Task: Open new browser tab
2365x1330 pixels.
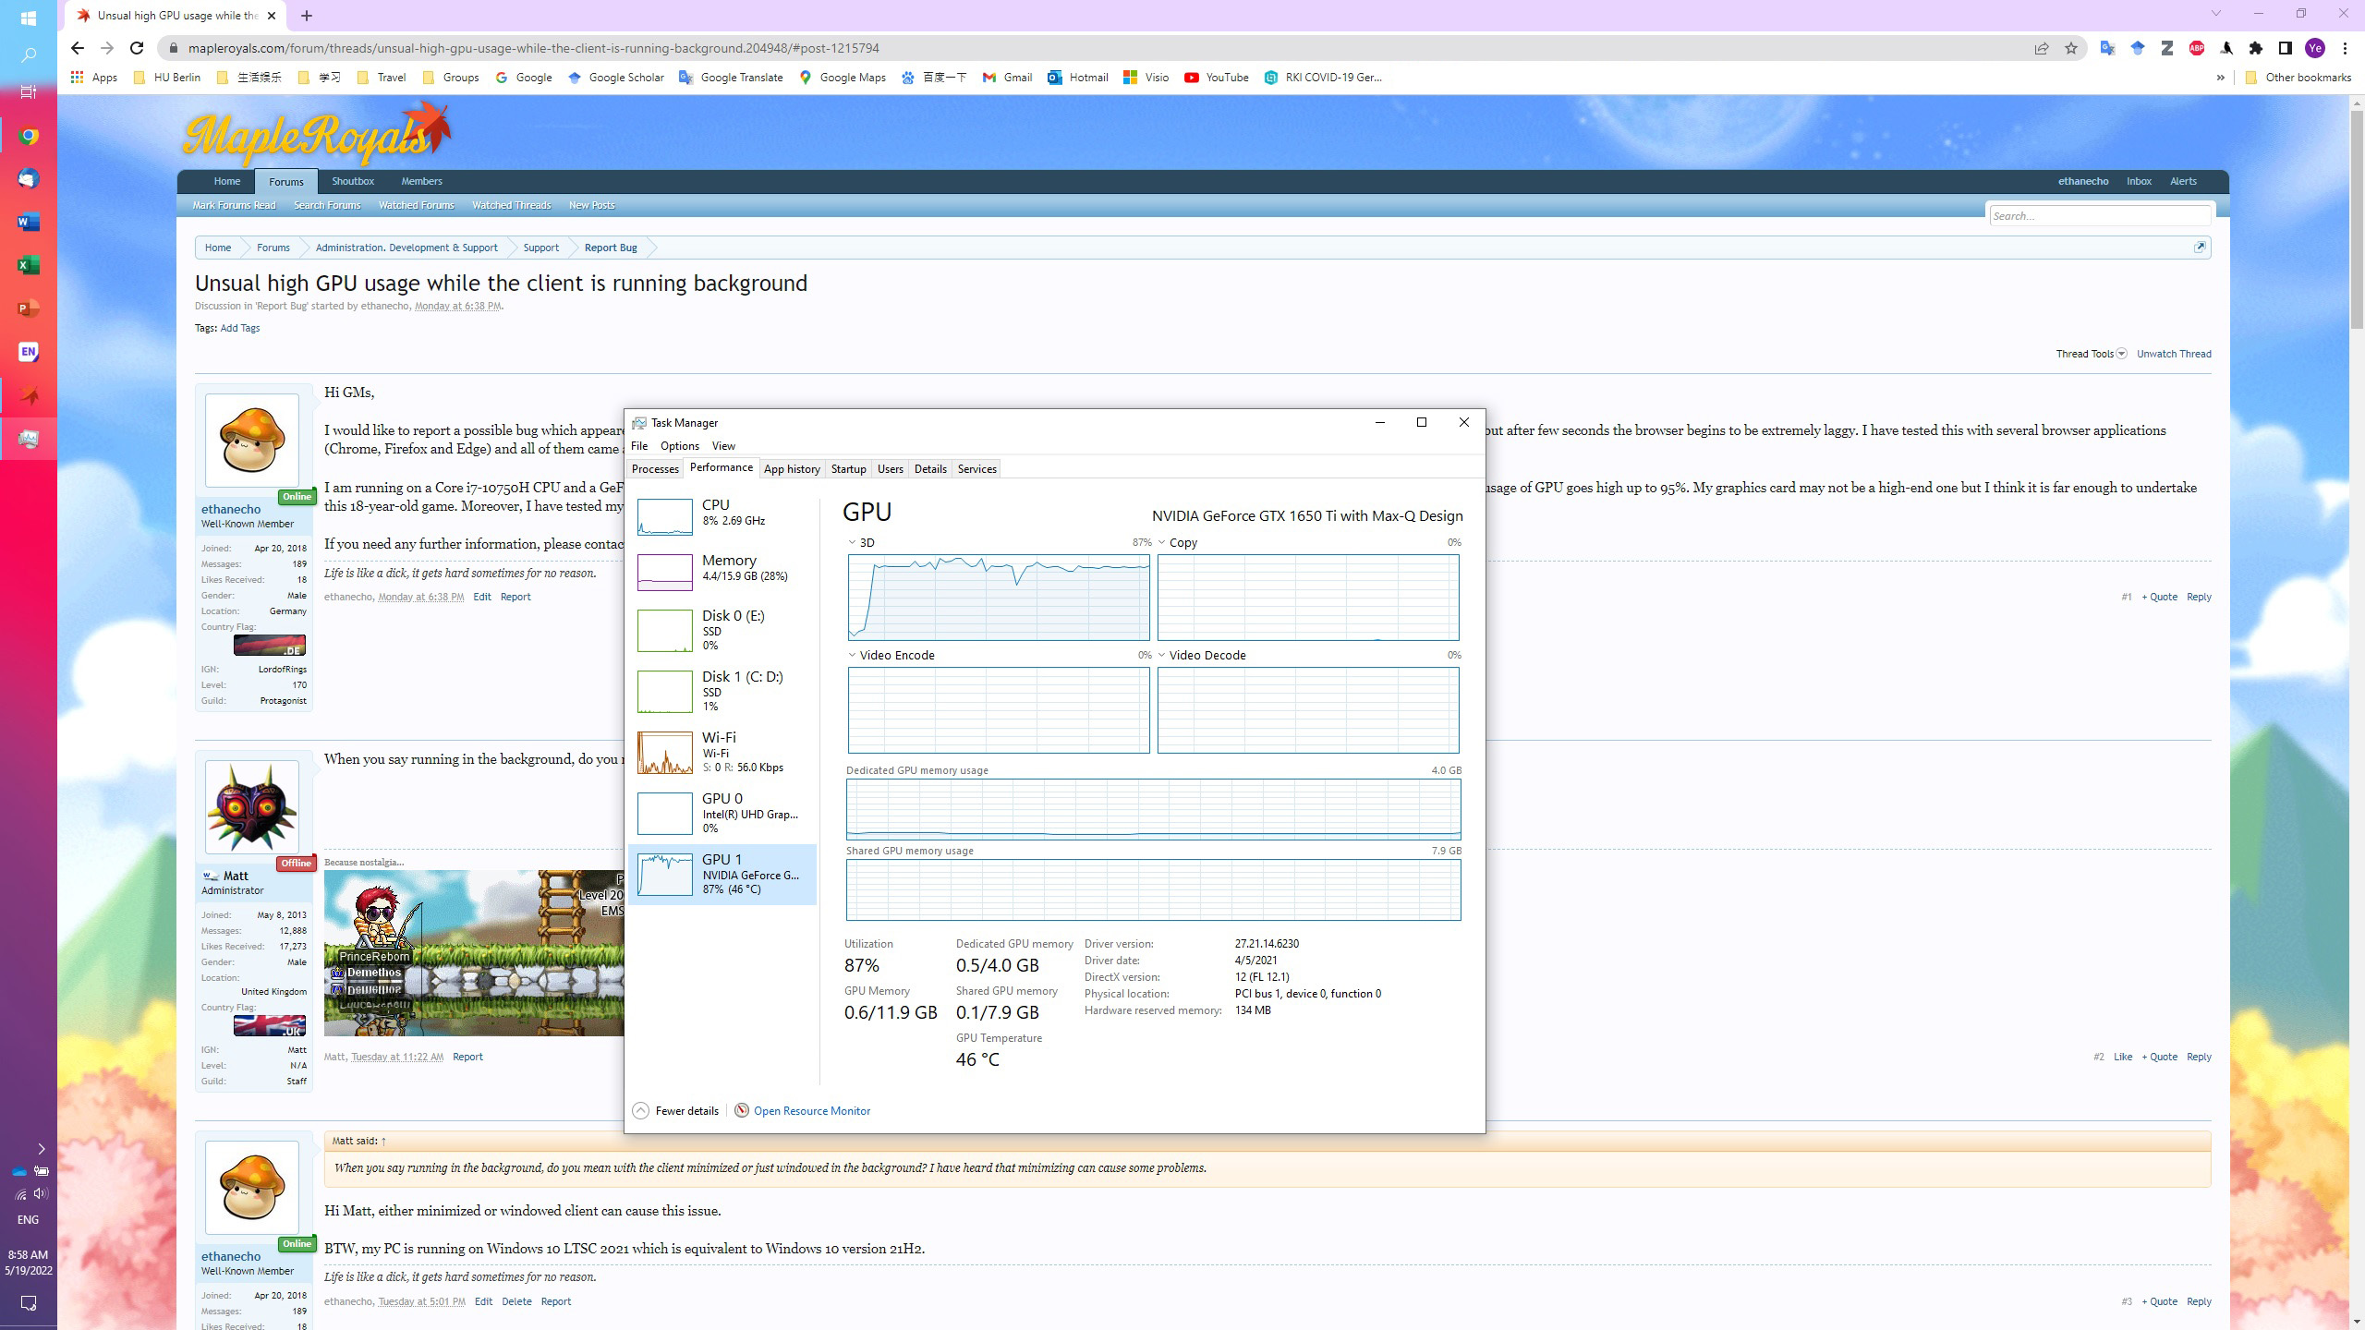Action: 307,16
